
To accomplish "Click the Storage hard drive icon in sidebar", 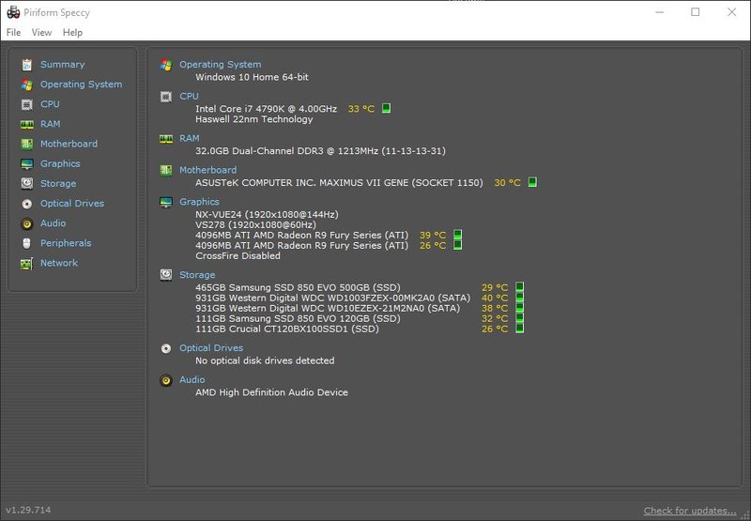I will pyautogui.click(x=27, y=183).
